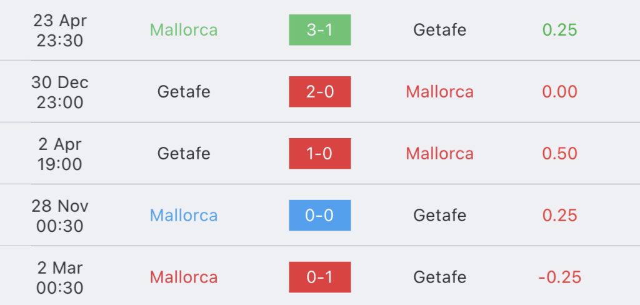
Task: Select blue Mallorca in the 28 Nov match
Action: 184,216
